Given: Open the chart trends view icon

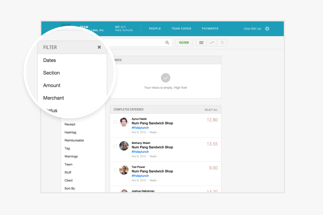Looking at the screenshot, I should tap(212, 43).
